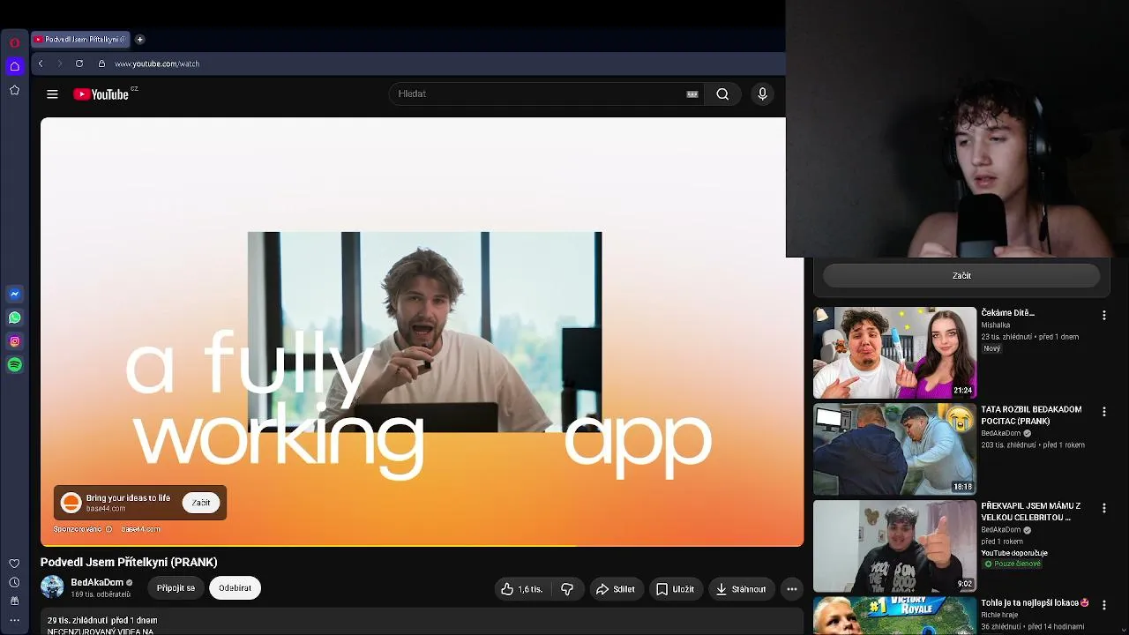Click title 'TATA ROZBIL BEDAKADOM POCITAC (PRANK)'

click(x=1031, y=415)
